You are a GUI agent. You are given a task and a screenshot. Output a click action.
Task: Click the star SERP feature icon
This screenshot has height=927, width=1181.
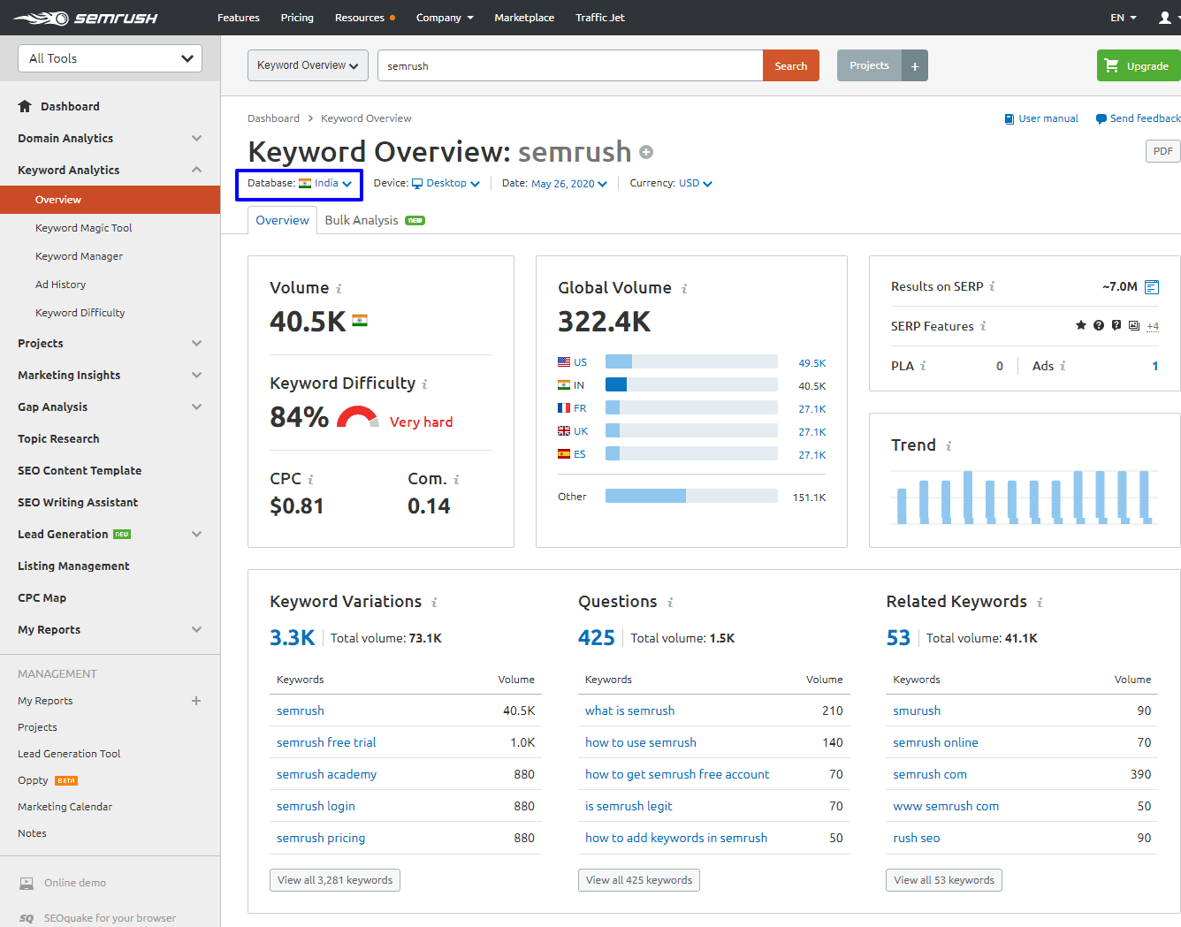pos(1080,325)
